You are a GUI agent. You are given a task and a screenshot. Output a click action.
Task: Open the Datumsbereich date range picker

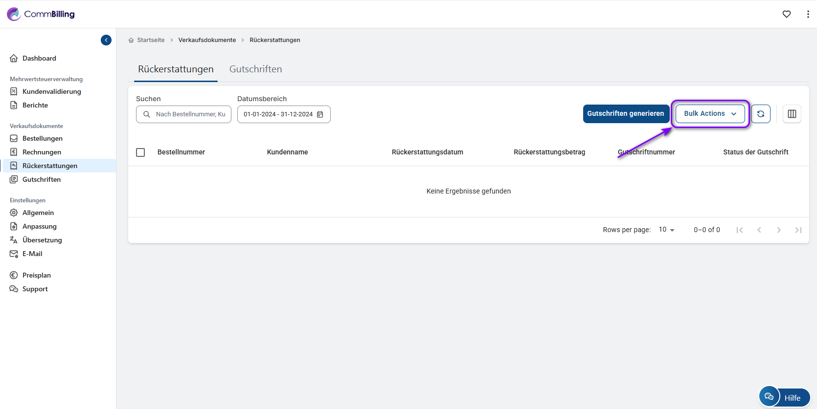tap(279, 114)
